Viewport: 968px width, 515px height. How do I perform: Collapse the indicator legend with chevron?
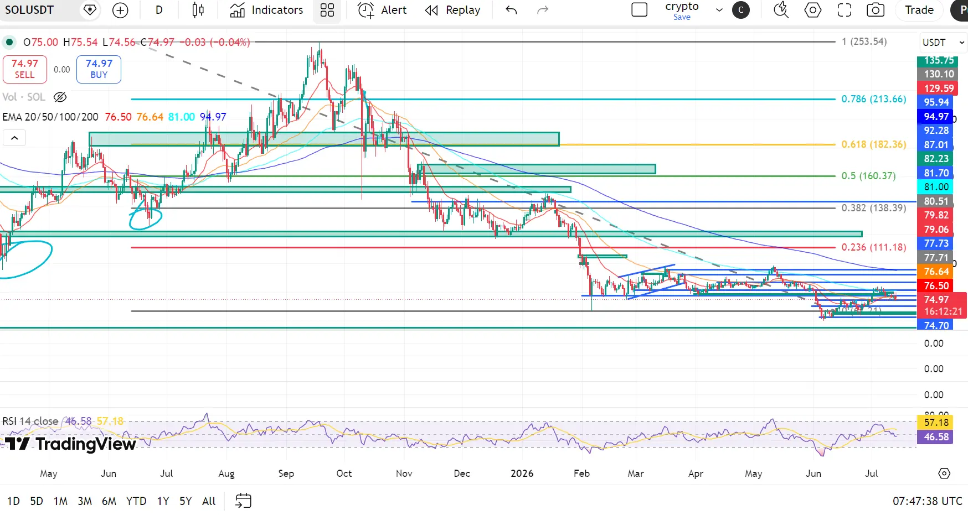click(x=14, y=138)
